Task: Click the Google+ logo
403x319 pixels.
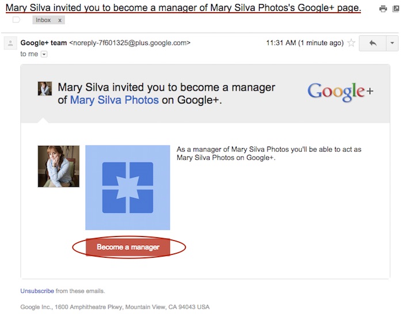Action: coord(340,91)
